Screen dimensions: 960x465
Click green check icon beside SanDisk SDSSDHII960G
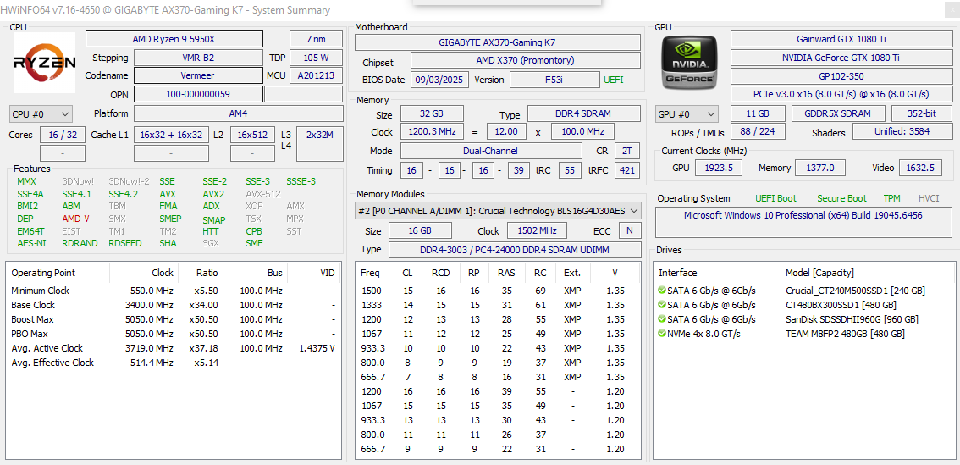click(x=662, y=319)
